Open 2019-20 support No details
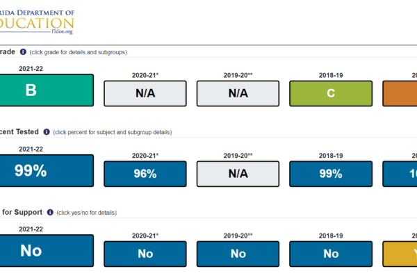The width and height of the screenshot is (417, 278). (x=238, y=254)
